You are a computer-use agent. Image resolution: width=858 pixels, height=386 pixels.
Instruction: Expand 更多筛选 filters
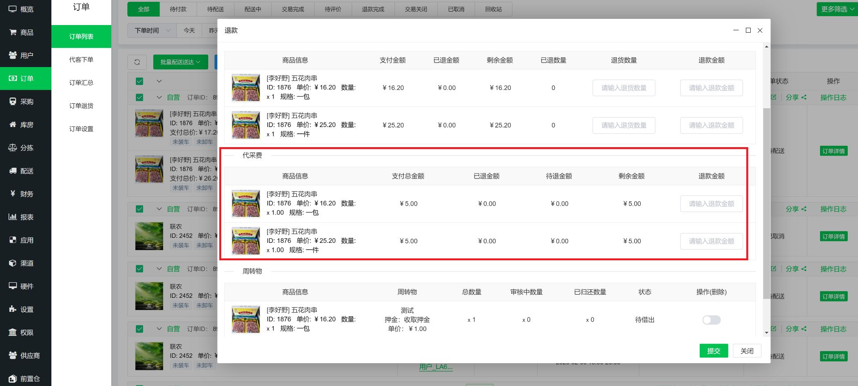[837, 9]
